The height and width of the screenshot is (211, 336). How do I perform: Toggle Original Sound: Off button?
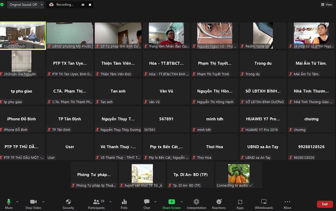coord(23,5)
